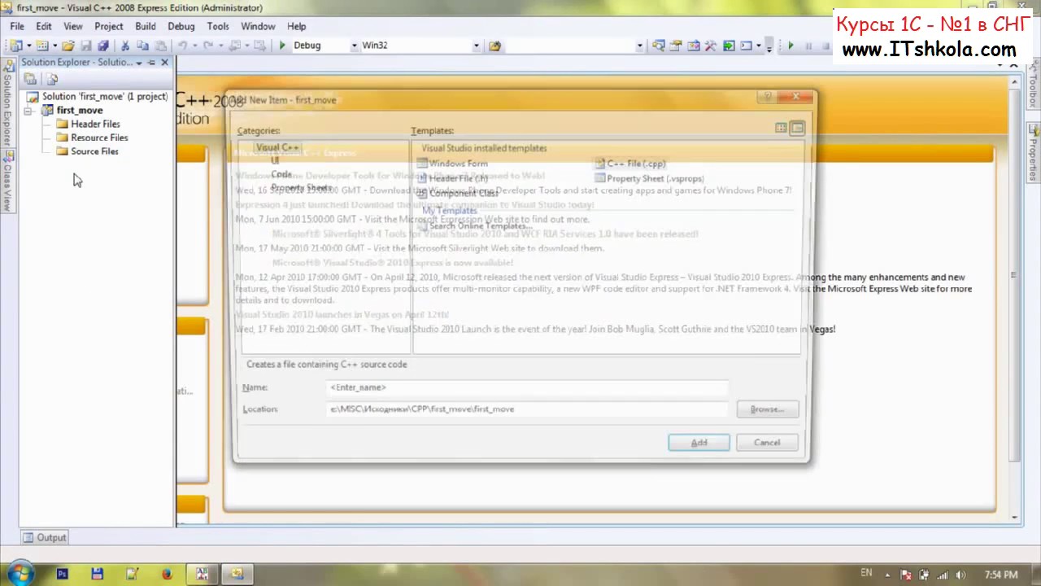
Task: Toggle auto-hide pin on Solution Explorer
Action: (x=151, y=63)
